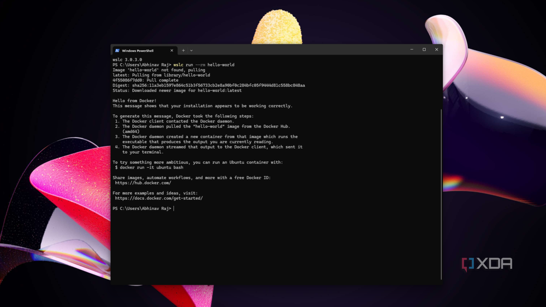Close the Windows PowerShell tab

point(171,50)
